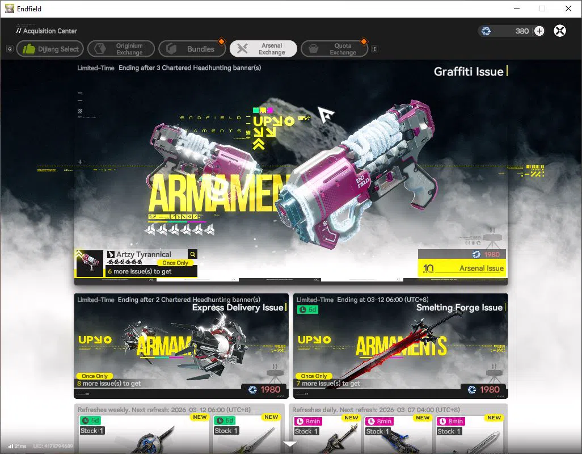Switch to Originium Exchange tab
Image resolution: width=582 pixels, height=454 pixels.
coord(121,49)
